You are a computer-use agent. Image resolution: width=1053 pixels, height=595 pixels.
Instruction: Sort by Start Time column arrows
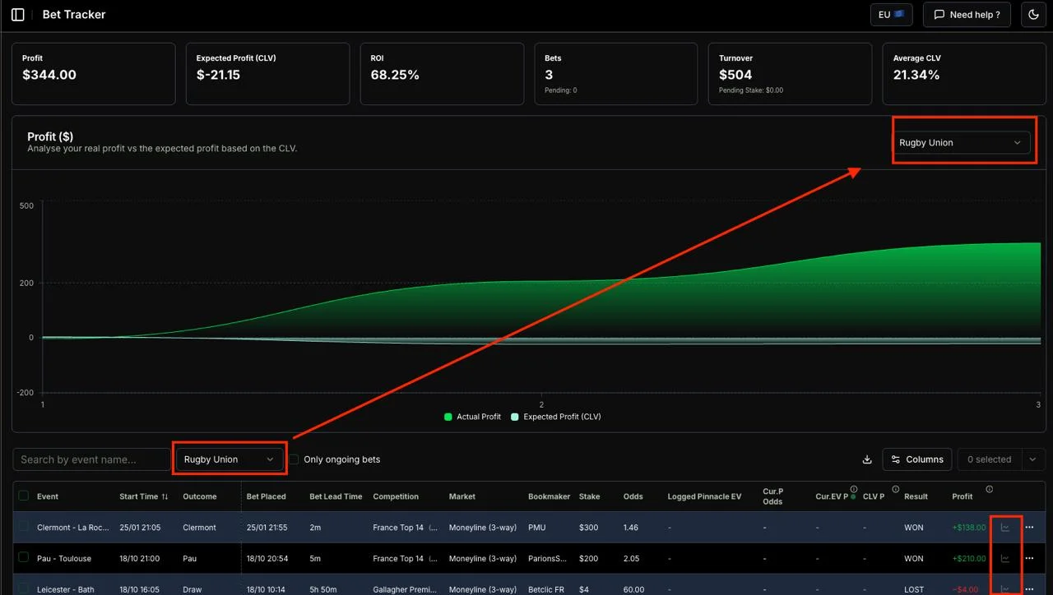click(x=165, y=496)
